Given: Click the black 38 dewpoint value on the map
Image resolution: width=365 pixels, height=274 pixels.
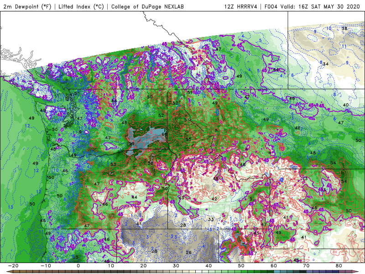Looking at the screenshot, I should click(344, 29).
